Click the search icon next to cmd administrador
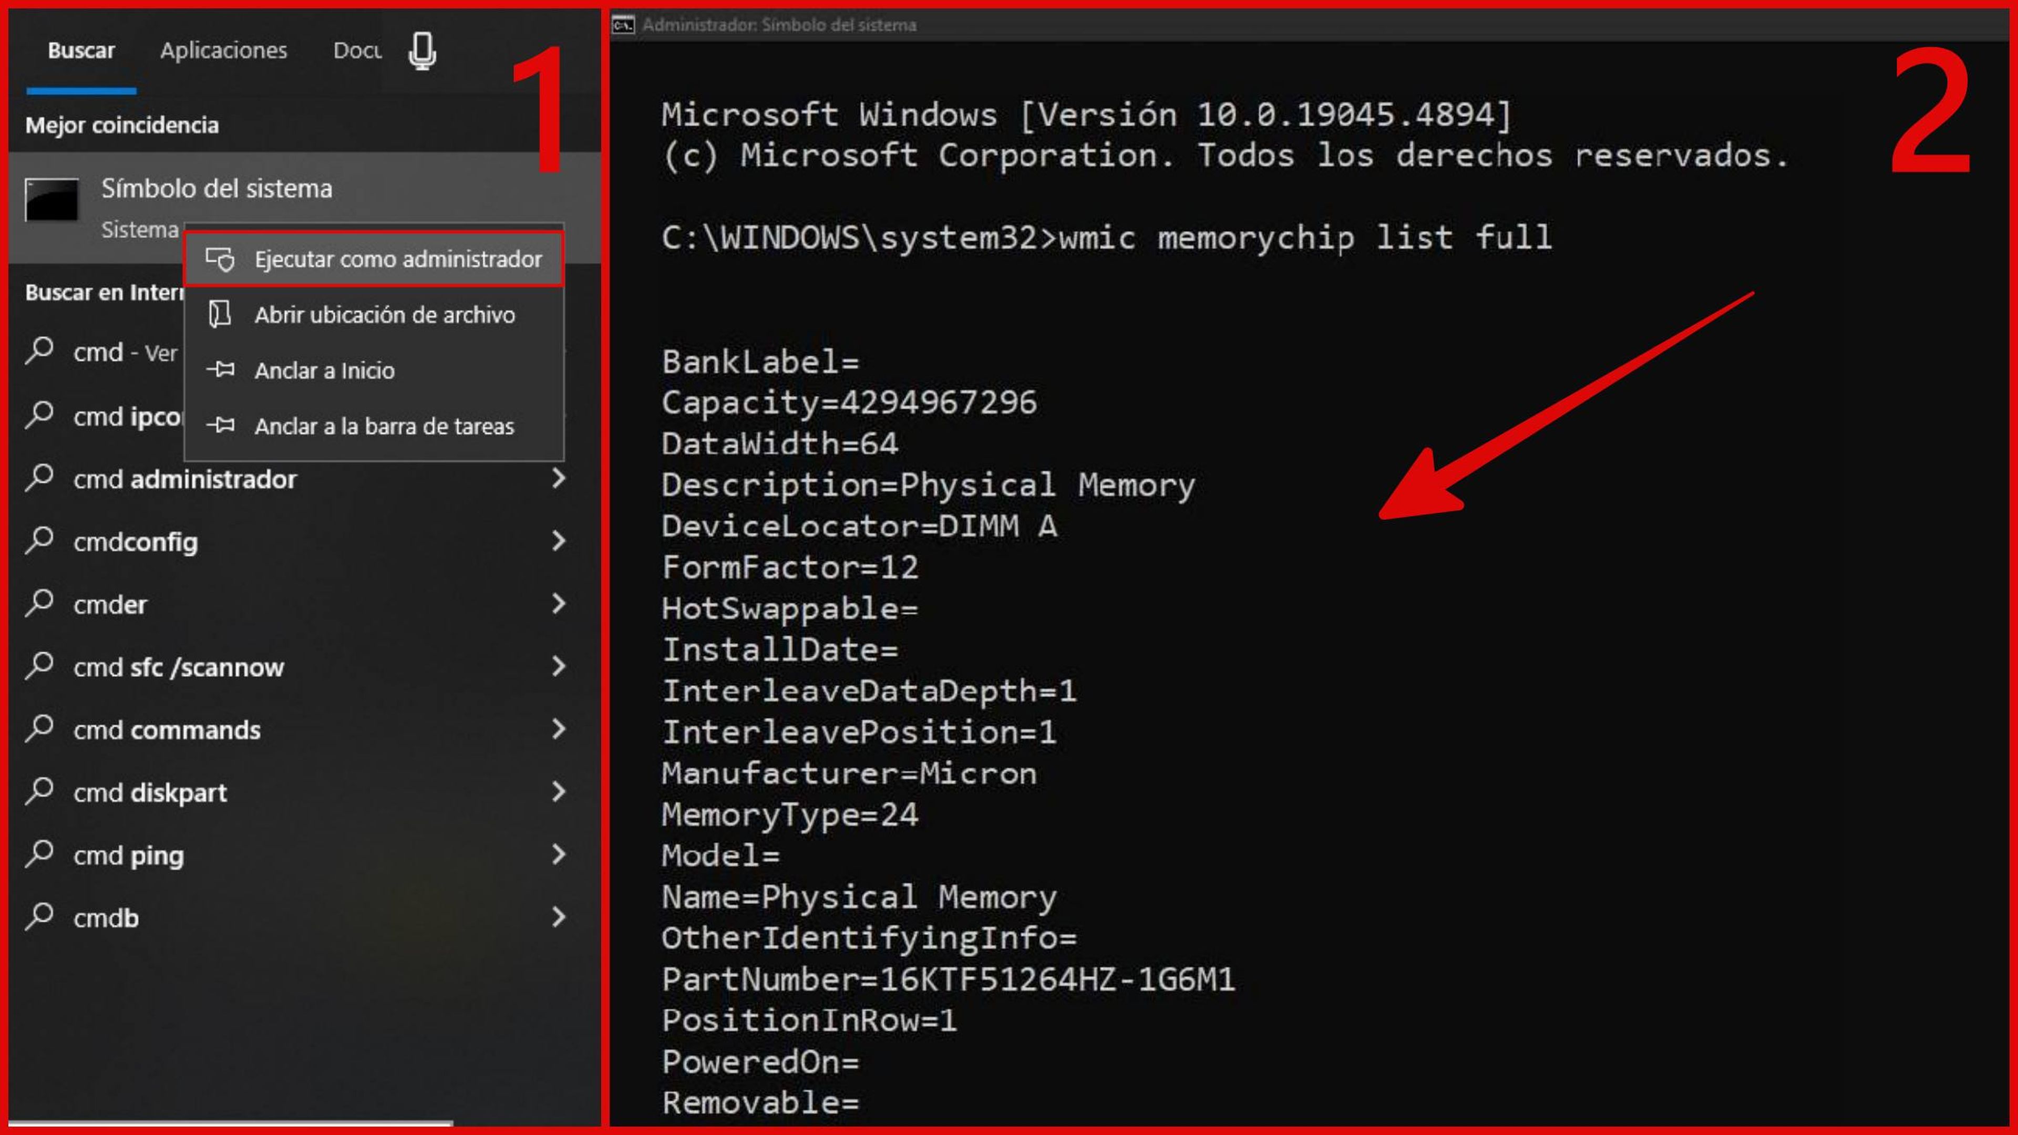The height and width of the screenshot is (1135, 2018). 39,478
